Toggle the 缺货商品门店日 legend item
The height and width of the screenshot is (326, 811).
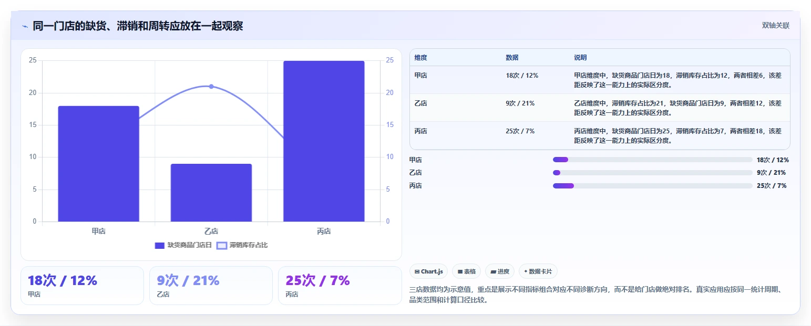183,245
